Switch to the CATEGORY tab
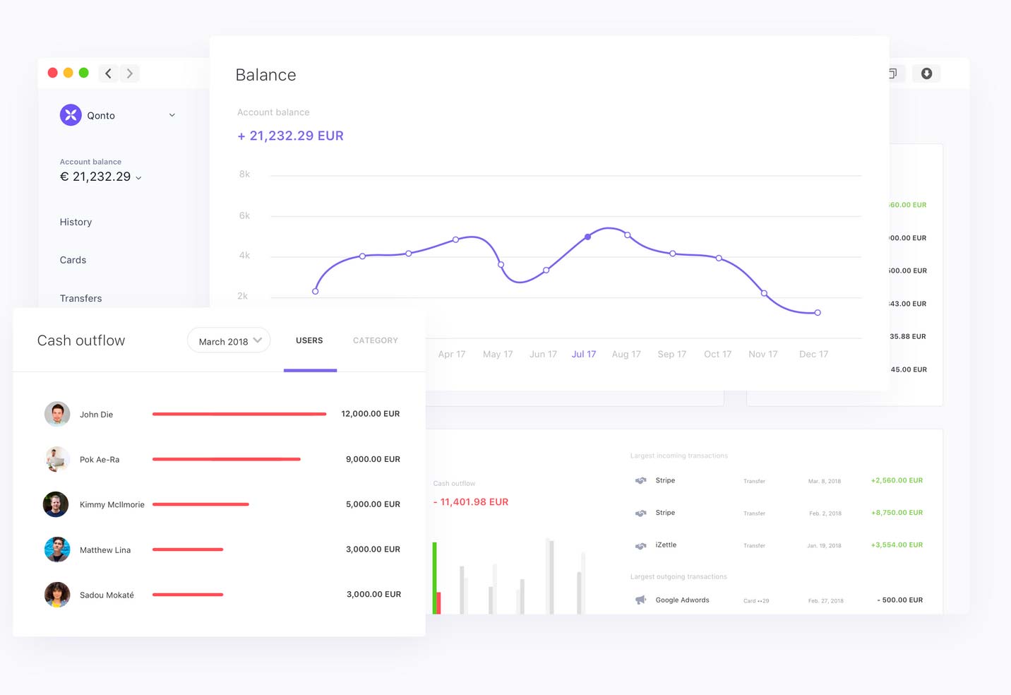This screenshot has width=1011, height=695. [x=375, y=340]
